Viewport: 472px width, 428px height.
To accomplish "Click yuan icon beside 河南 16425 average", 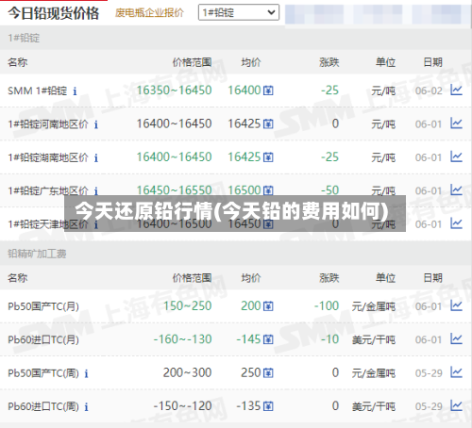I will point(268,124).
